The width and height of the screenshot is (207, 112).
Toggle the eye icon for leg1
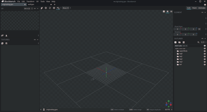click(205, 56)
